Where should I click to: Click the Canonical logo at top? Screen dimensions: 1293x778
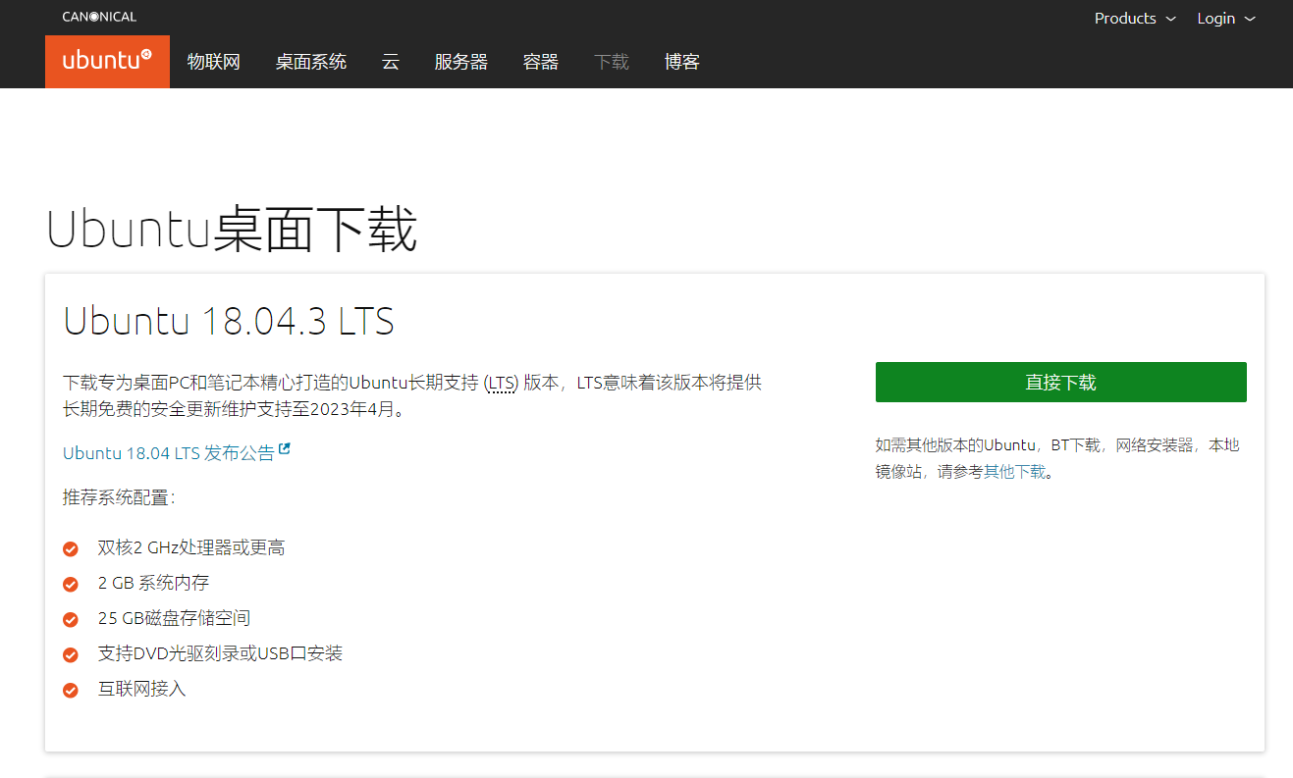99,17
